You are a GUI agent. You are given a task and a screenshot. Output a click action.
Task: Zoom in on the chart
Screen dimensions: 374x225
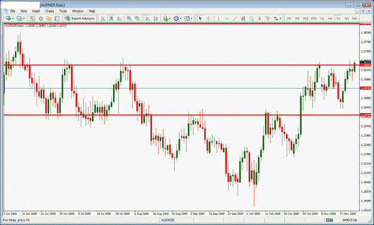(129, 19)
